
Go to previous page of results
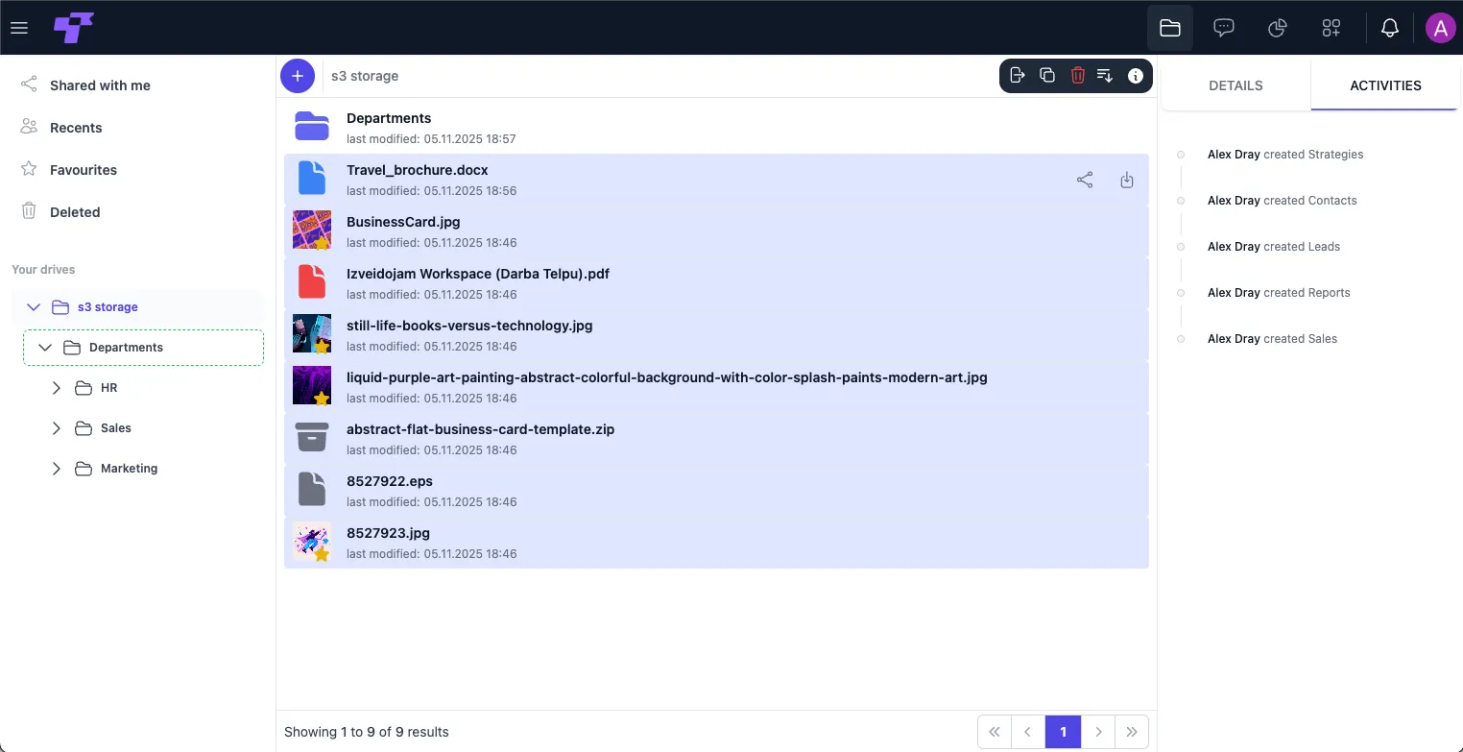pyautogui.click(x=1028, y=732)
